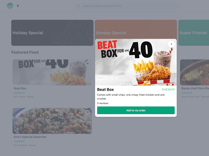
Task: Click the search magnifier icon
Action: [78, 6]
